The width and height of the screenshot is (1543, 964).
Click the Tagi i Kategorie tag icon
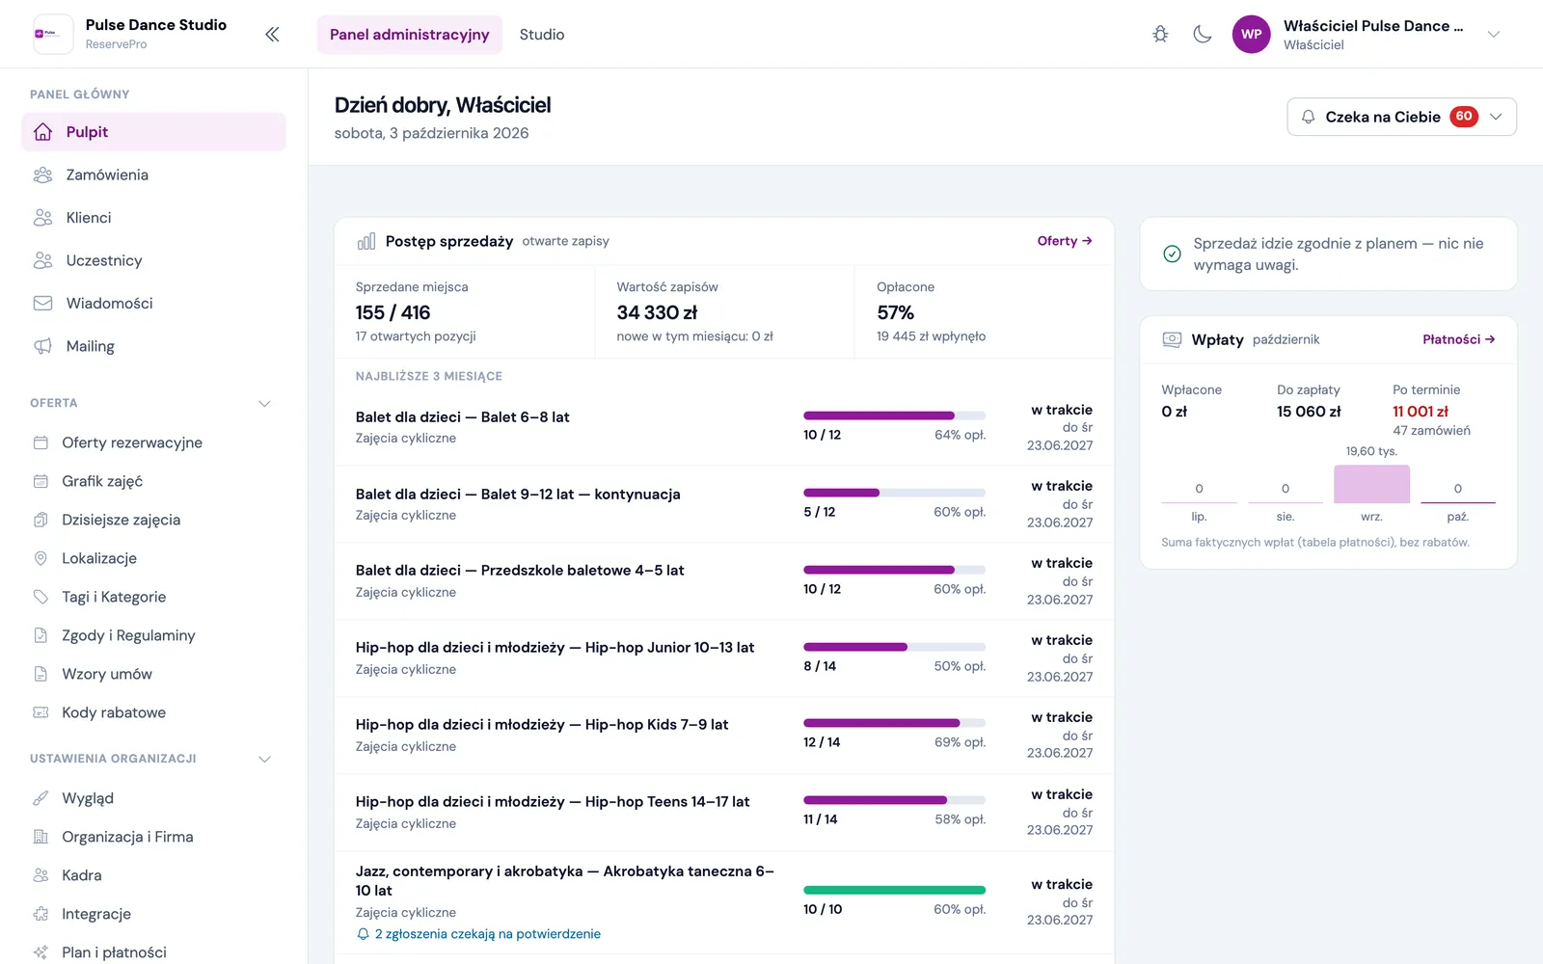pos(41,597)
